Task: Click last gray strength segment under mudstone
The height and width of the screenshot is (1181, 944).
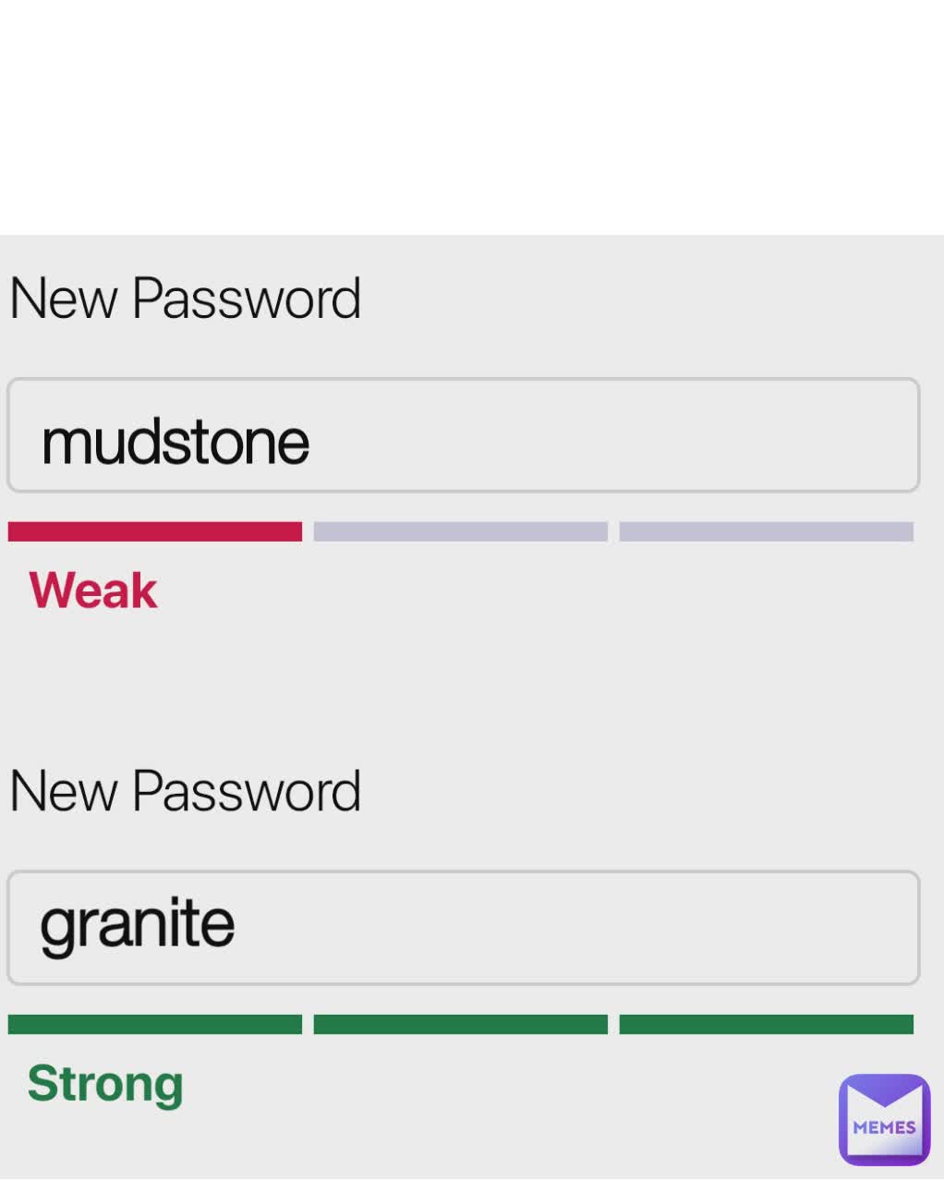Action: pyautogui.click(x=767, y=531)
